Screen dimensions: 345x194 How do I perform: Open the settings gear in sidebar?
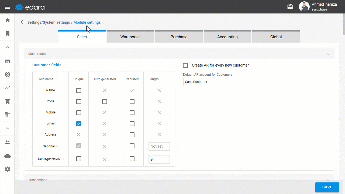click(x=8, y=169)
